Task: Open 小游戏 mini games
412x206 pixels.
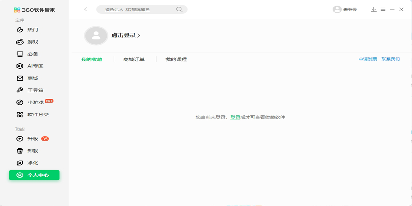Action: [x=35, y=102]
